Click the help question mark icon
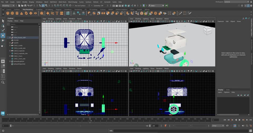Viewport: 253px width, 133px height. tap(3, 131)
